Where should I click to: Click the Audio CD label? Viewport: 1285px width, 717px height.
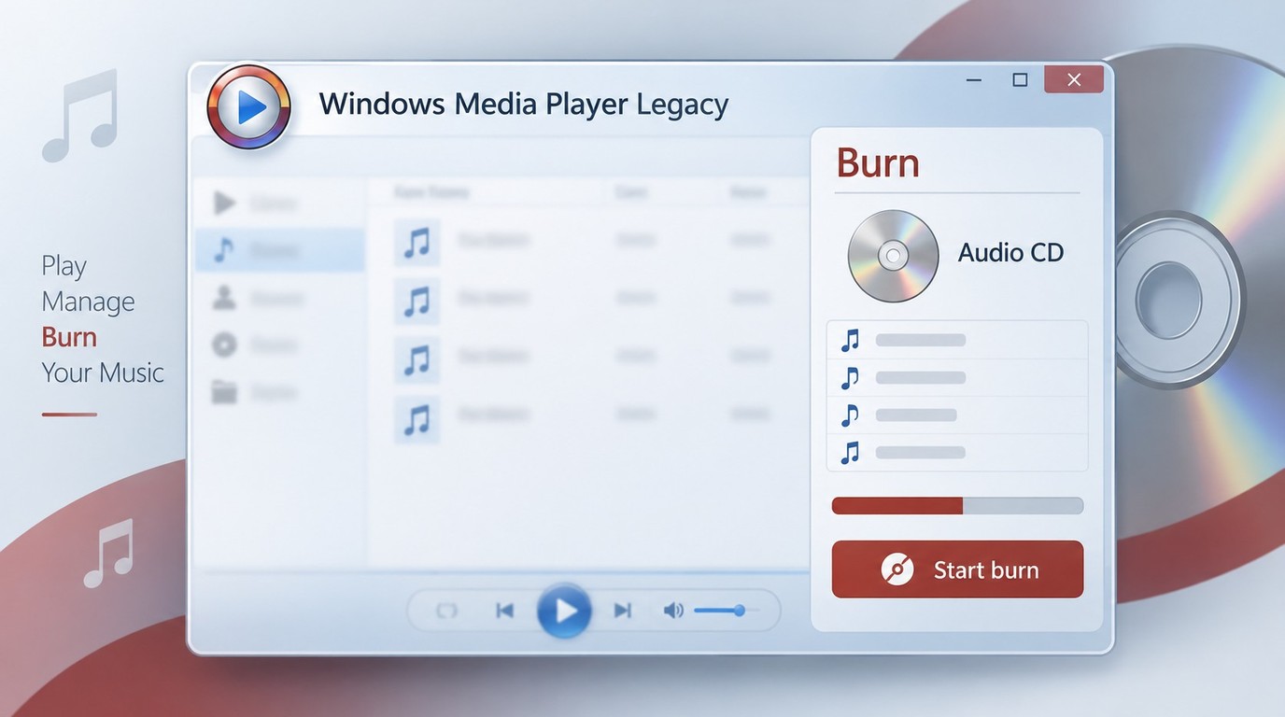[x=1010, y=253]
